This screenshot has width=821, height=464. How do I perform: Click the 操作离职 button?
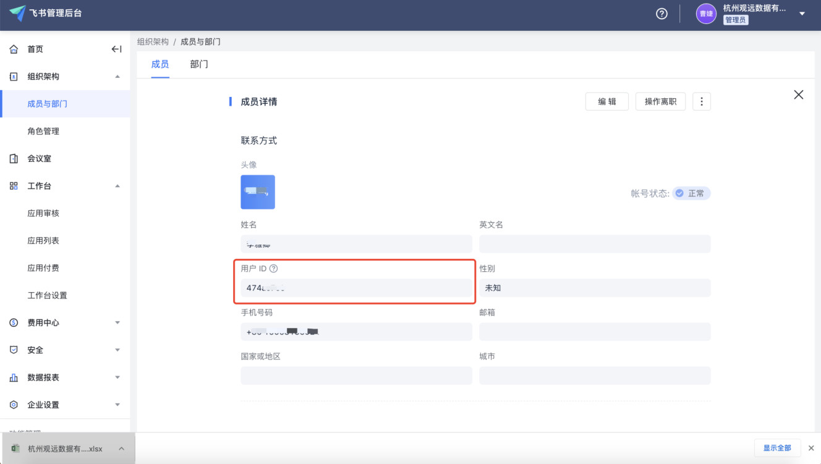click(x=660, y=102)
